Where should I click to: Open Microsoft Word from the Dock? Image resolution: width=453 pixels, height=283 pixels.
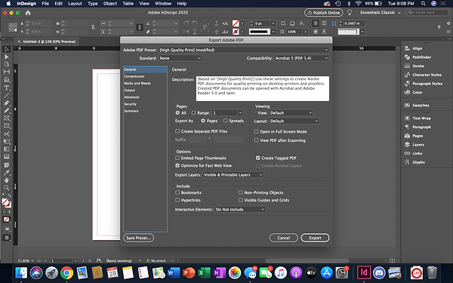pyautogui.click(x=174, y=272)
